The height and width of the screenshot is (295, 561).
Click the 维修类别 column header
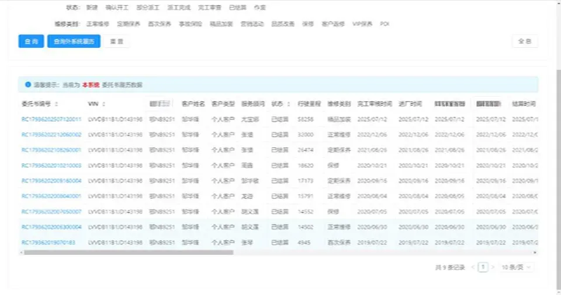click(x=339, y=104)
